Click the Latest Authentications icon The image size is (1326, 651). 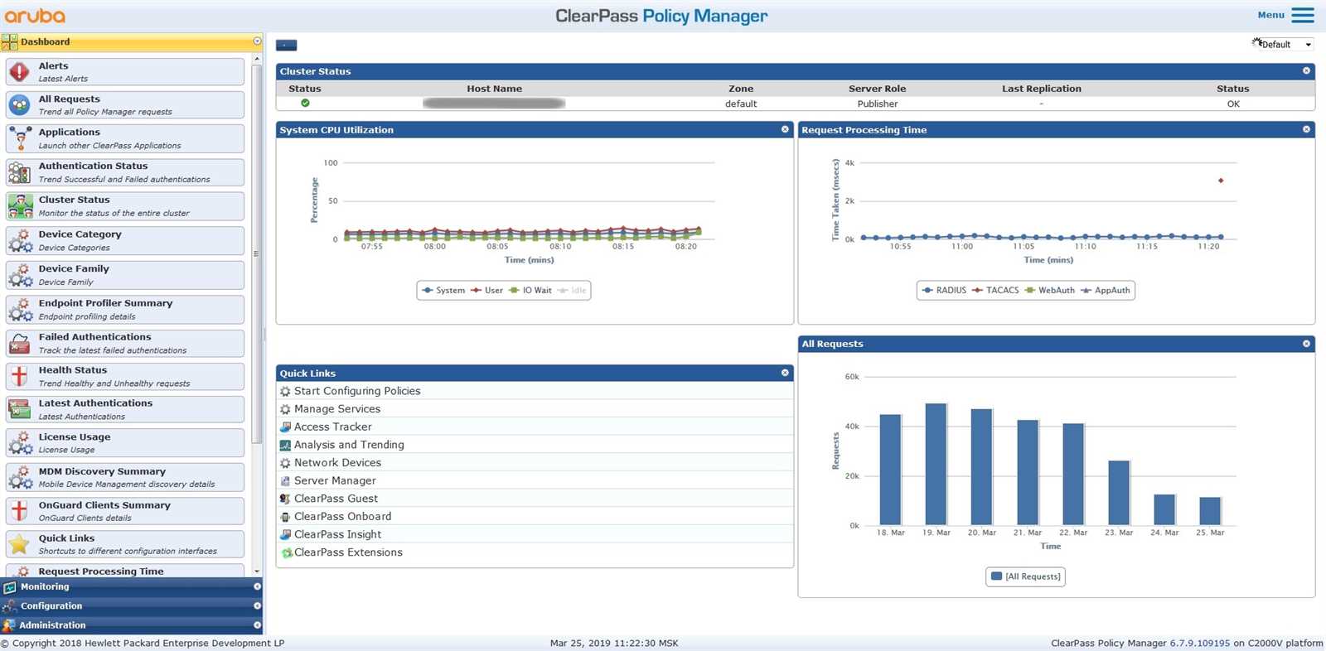coord(19,409)
